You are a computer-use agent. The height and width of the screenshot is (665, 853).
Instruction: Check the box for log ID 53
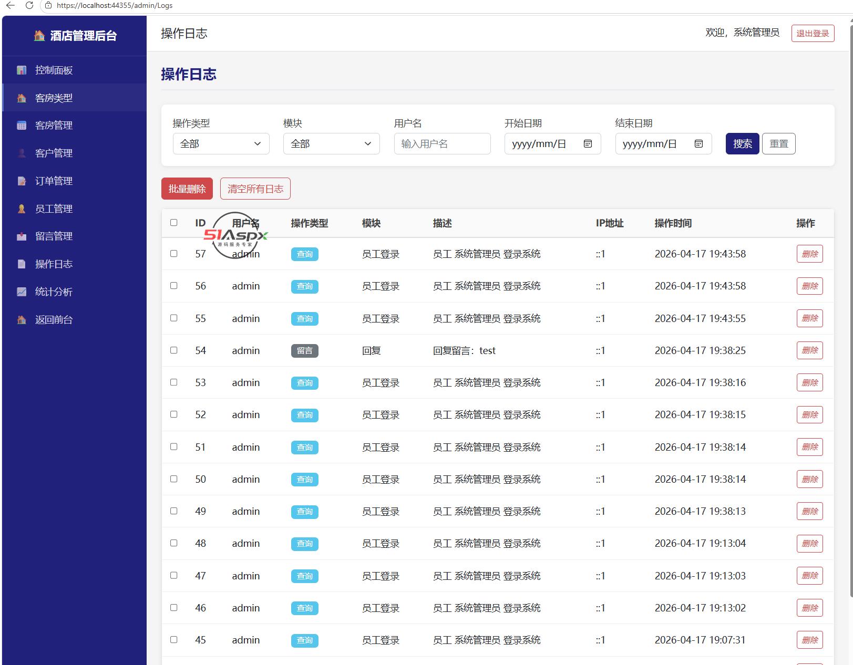[x=174, y=382]
